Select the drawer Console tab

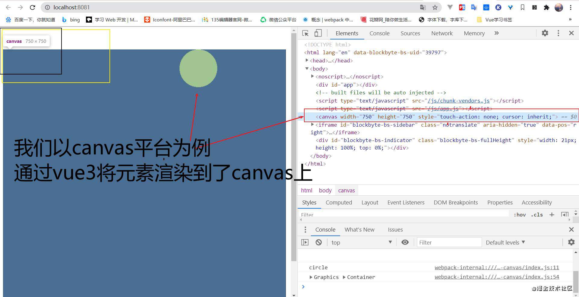(x=325, y=230)
